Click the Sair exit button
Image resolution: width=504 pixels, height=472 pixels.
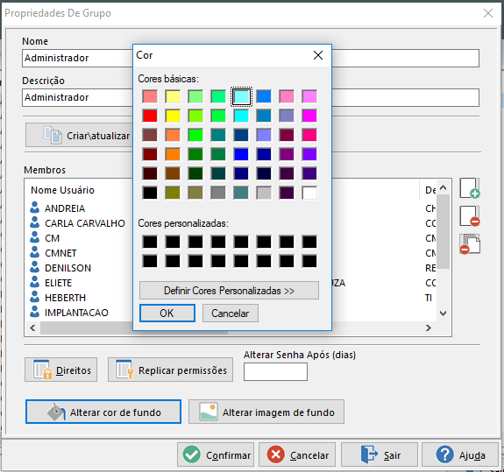tap(380, 454)
